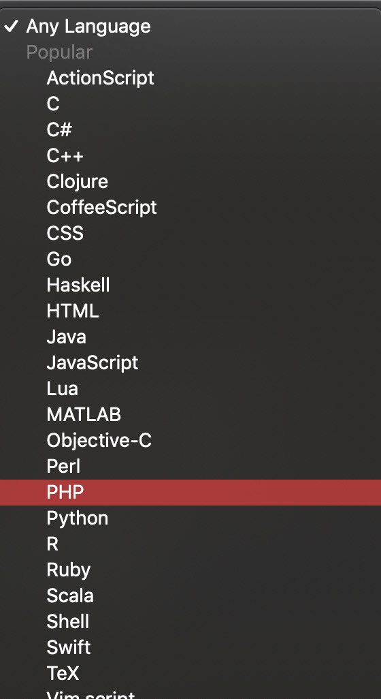This screenshot has width=381, height=699.
Task: Choose Python from the language list
Action: tap(190, 518)
